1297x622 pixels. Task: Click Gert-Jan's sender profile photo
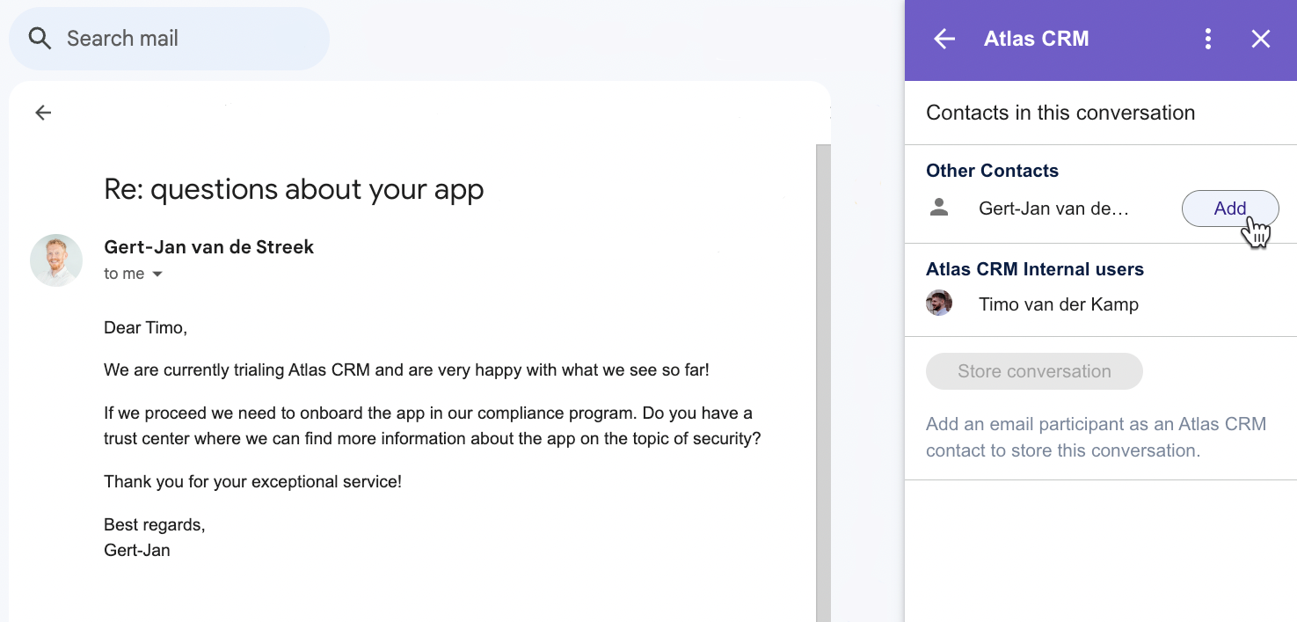click(x=56, y=260)
